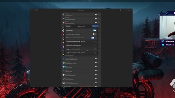This screenshot has width=175, height=98.
Task: Check org.freedesktop.Platform 22.08 runtime checkbox
Action: pyautogui.click(x=95, y=53)
